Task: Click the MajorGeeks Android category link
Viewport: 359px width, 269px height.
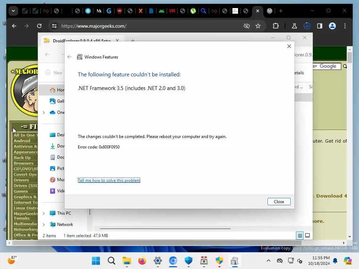Action: (22, 141)
